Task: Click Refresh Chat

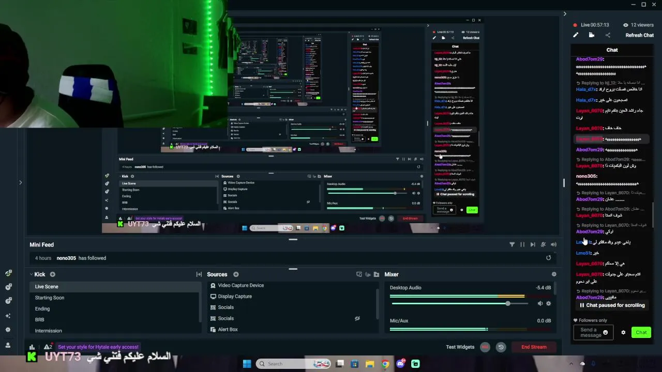Action: [x=640, y=35]
